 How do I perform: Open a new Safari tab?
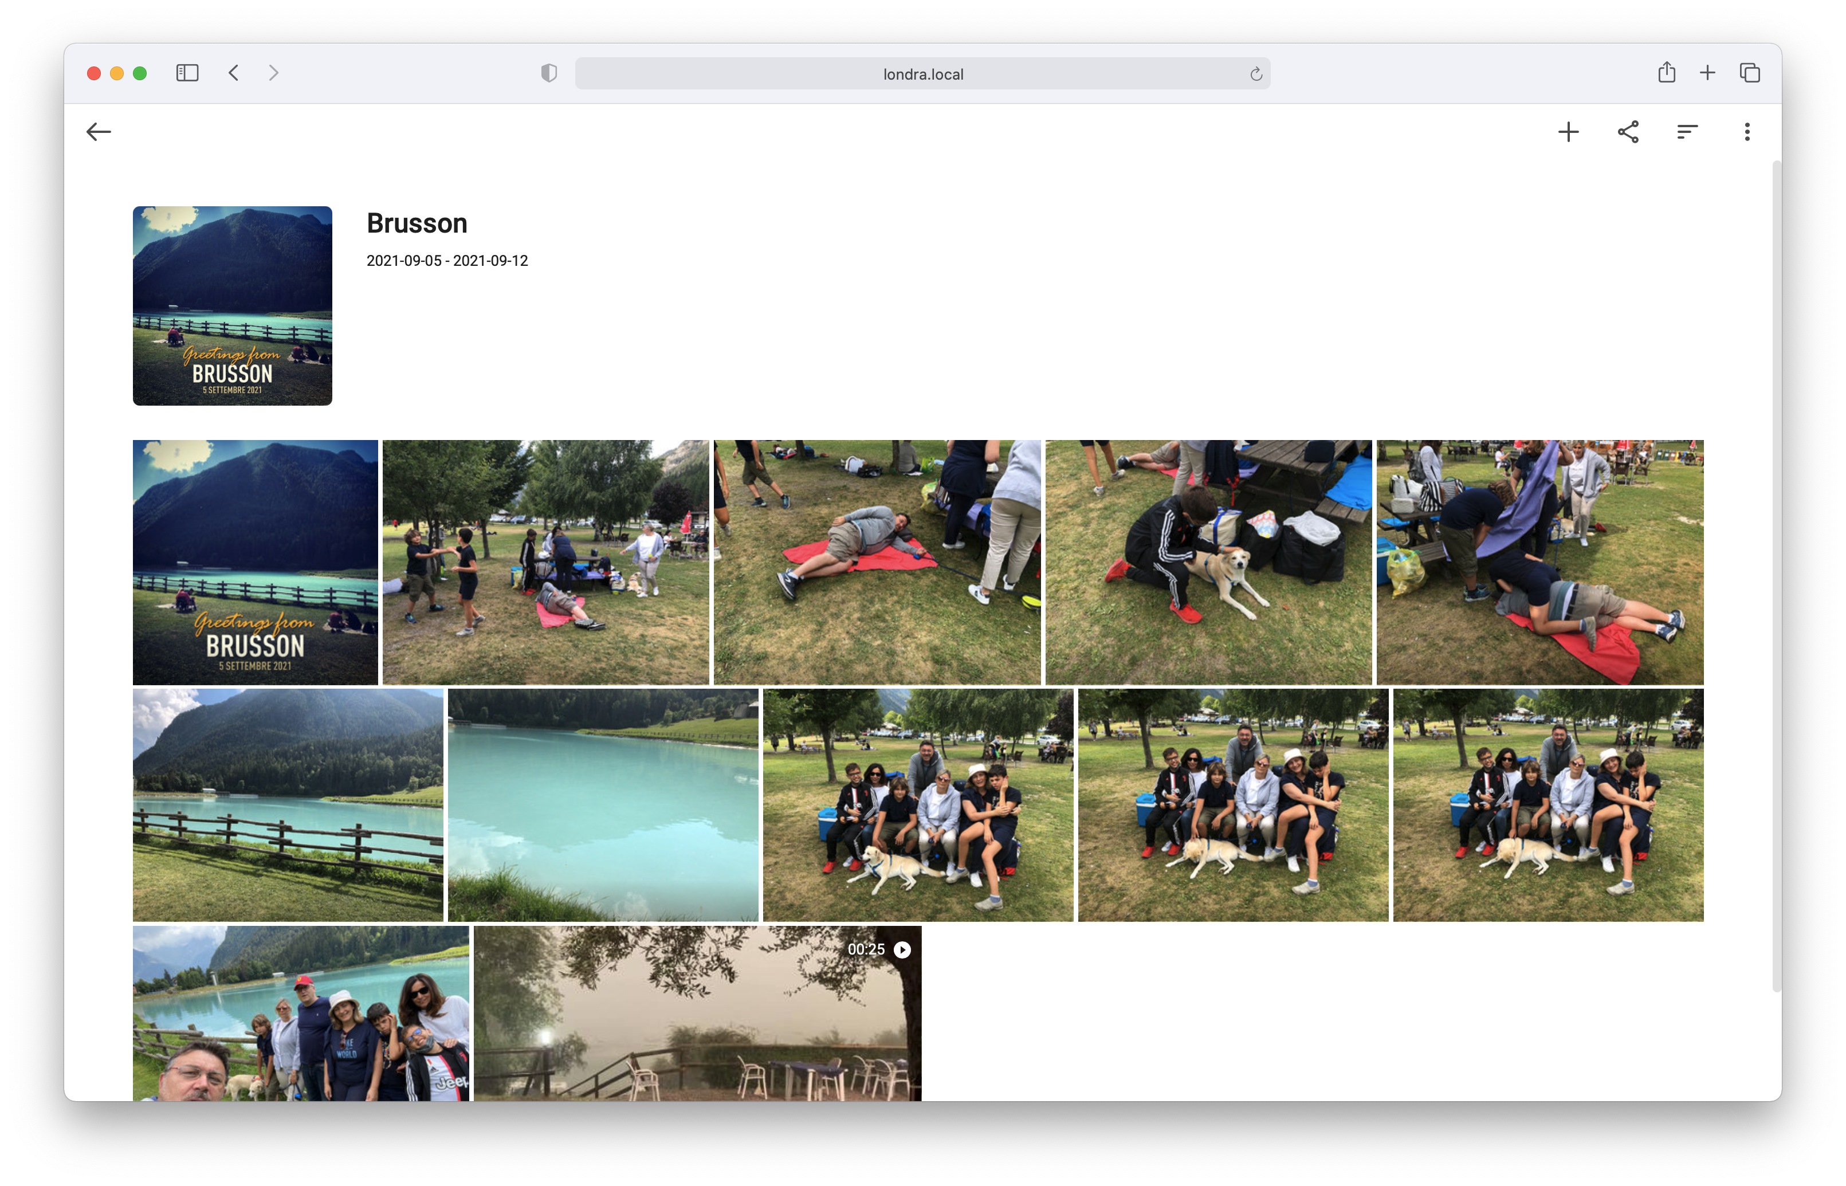point(1707,73)
